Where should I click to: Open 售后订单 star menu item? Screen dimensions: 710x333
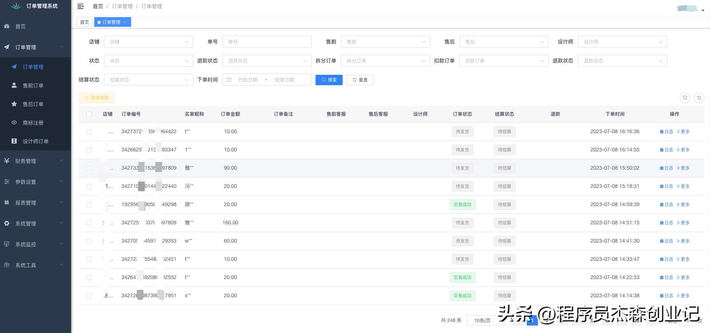coord(35,104)
